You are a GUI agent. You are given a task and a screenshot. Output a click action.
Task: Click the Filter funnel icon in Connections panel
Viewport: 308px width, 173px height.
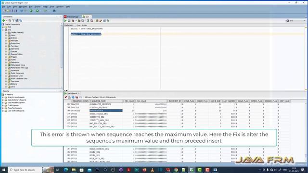click(x=13, y=20)
